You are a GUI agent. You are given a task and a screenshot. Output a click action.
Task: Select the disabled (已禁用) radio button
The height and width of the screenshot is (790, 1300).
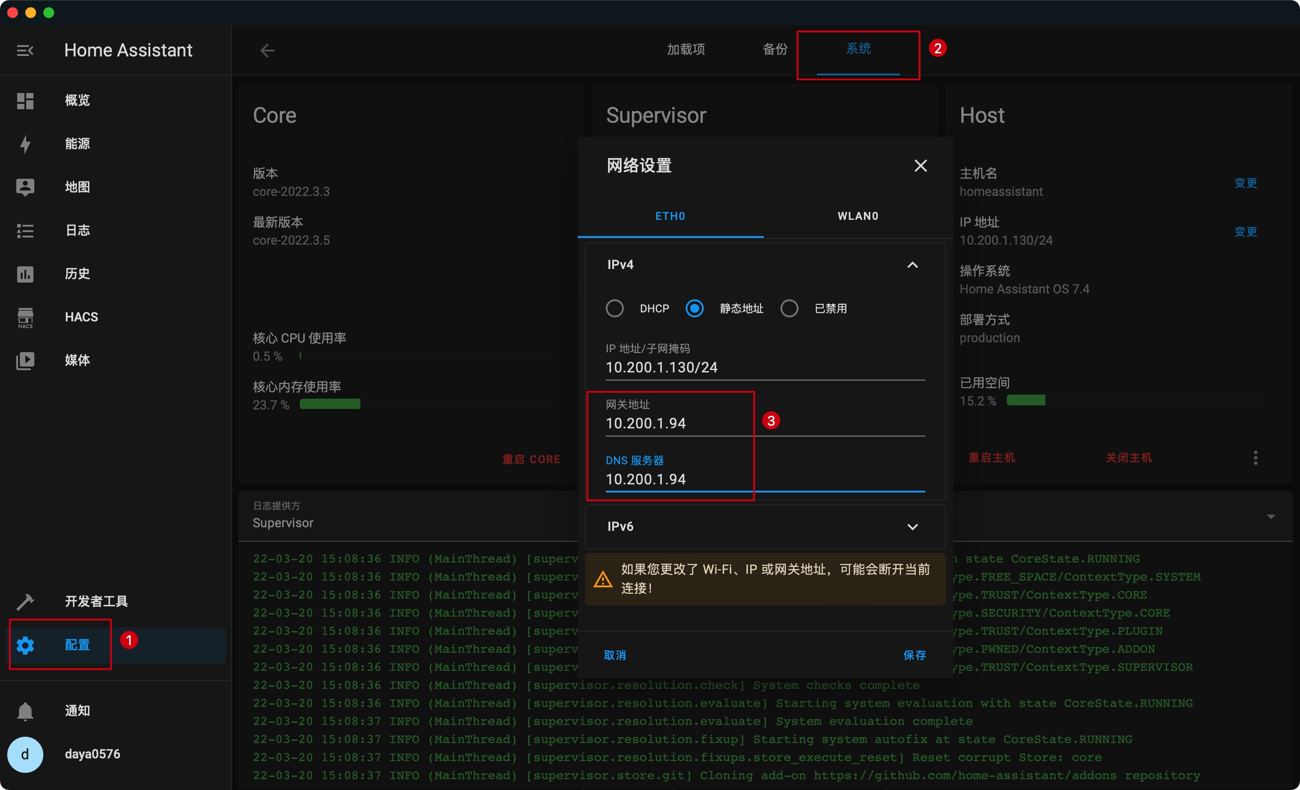[789, 308]
